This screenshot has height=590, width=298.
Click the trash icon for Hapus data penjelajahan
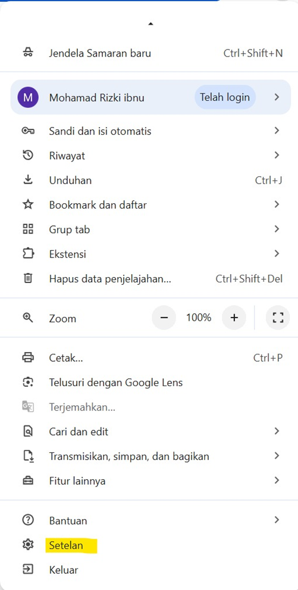click(x=28, y=278)
